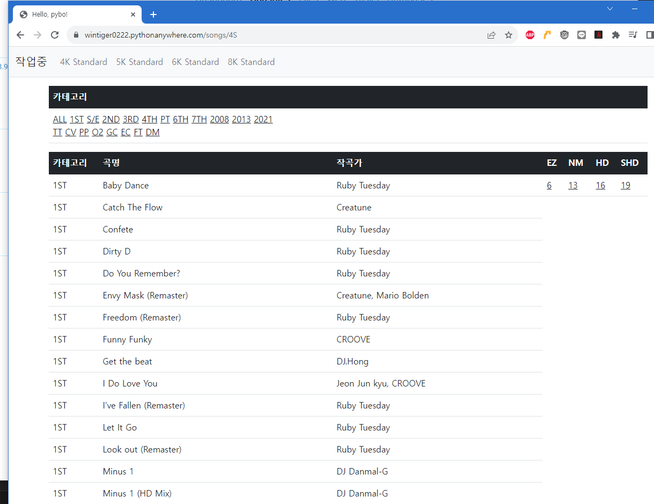Open the Extensions puzzle menu
The image size is (654, 504).
tap(616, 35)
